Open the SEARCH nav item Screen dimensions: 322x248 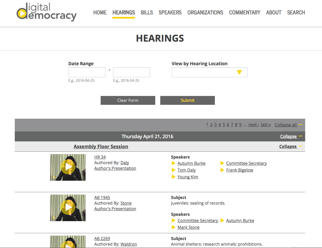point(296,12)
